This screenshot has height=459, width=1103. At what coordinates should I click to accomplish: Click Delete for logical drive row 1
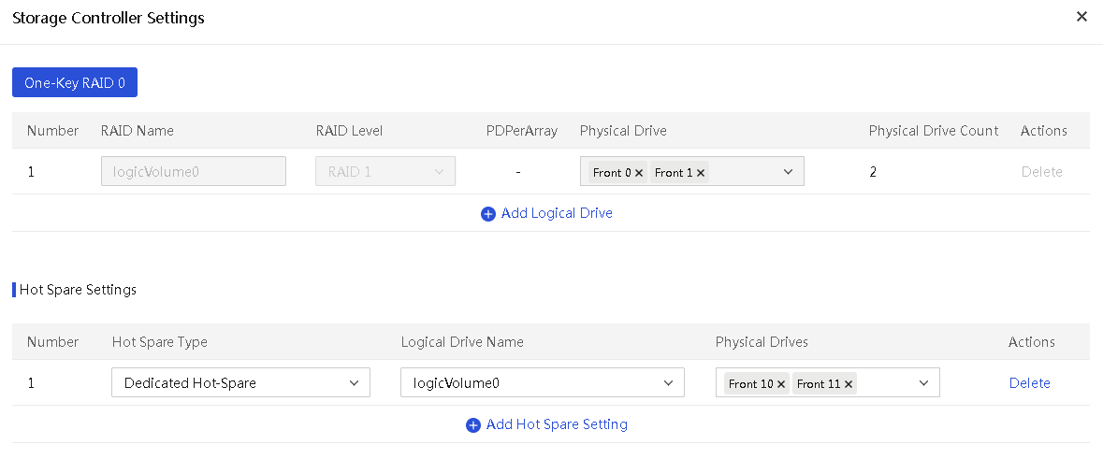1042,171
